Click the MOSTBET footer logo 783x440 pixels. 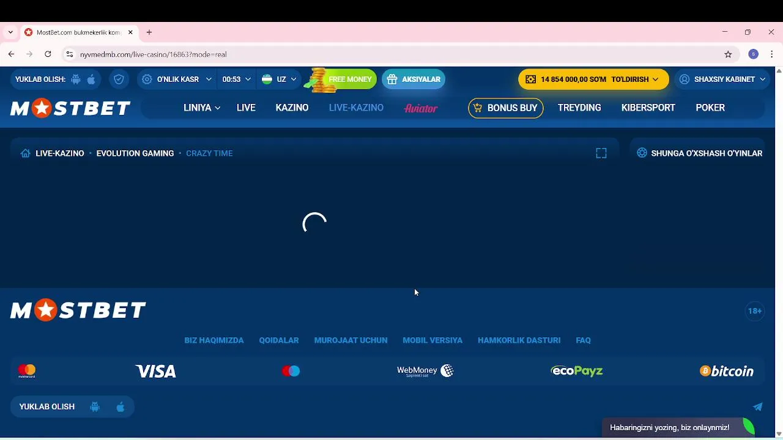[78, 310]
